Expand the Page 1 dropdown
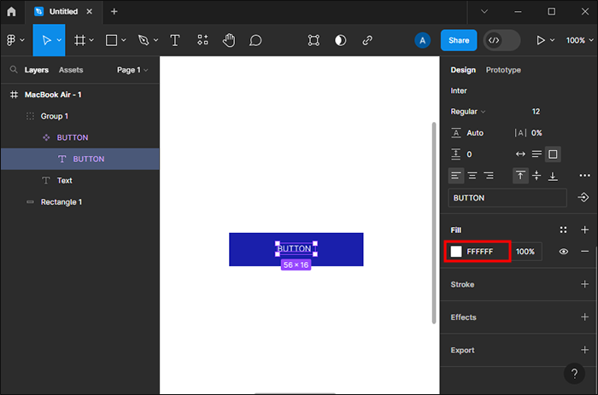598x395 pixels. tap(132, 70)
